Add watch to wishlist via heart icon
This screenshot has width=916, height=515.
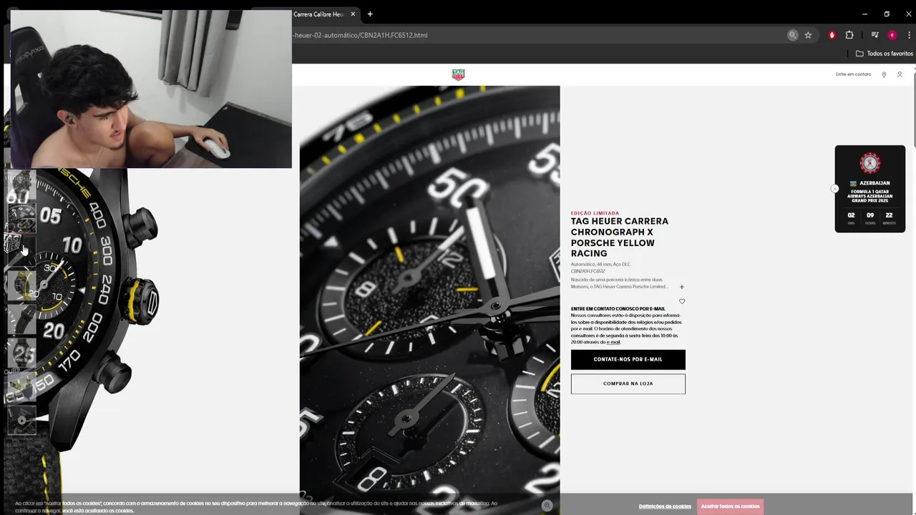pyautogui.click(x=682, y=301)
